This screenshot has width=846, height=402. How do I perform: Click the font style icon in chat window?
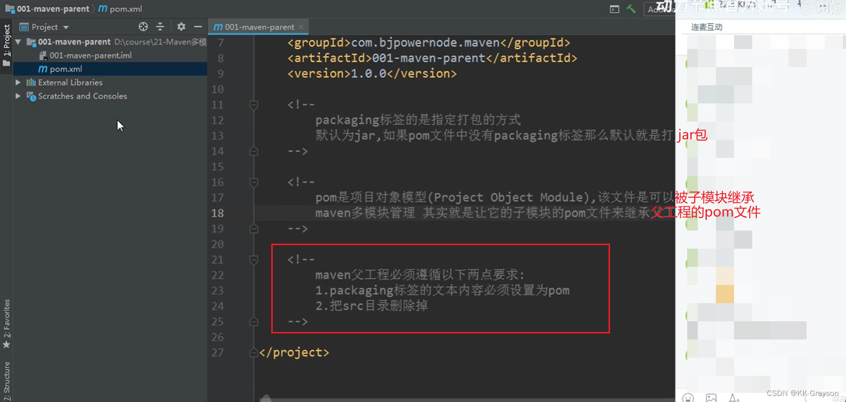[734, 398]
